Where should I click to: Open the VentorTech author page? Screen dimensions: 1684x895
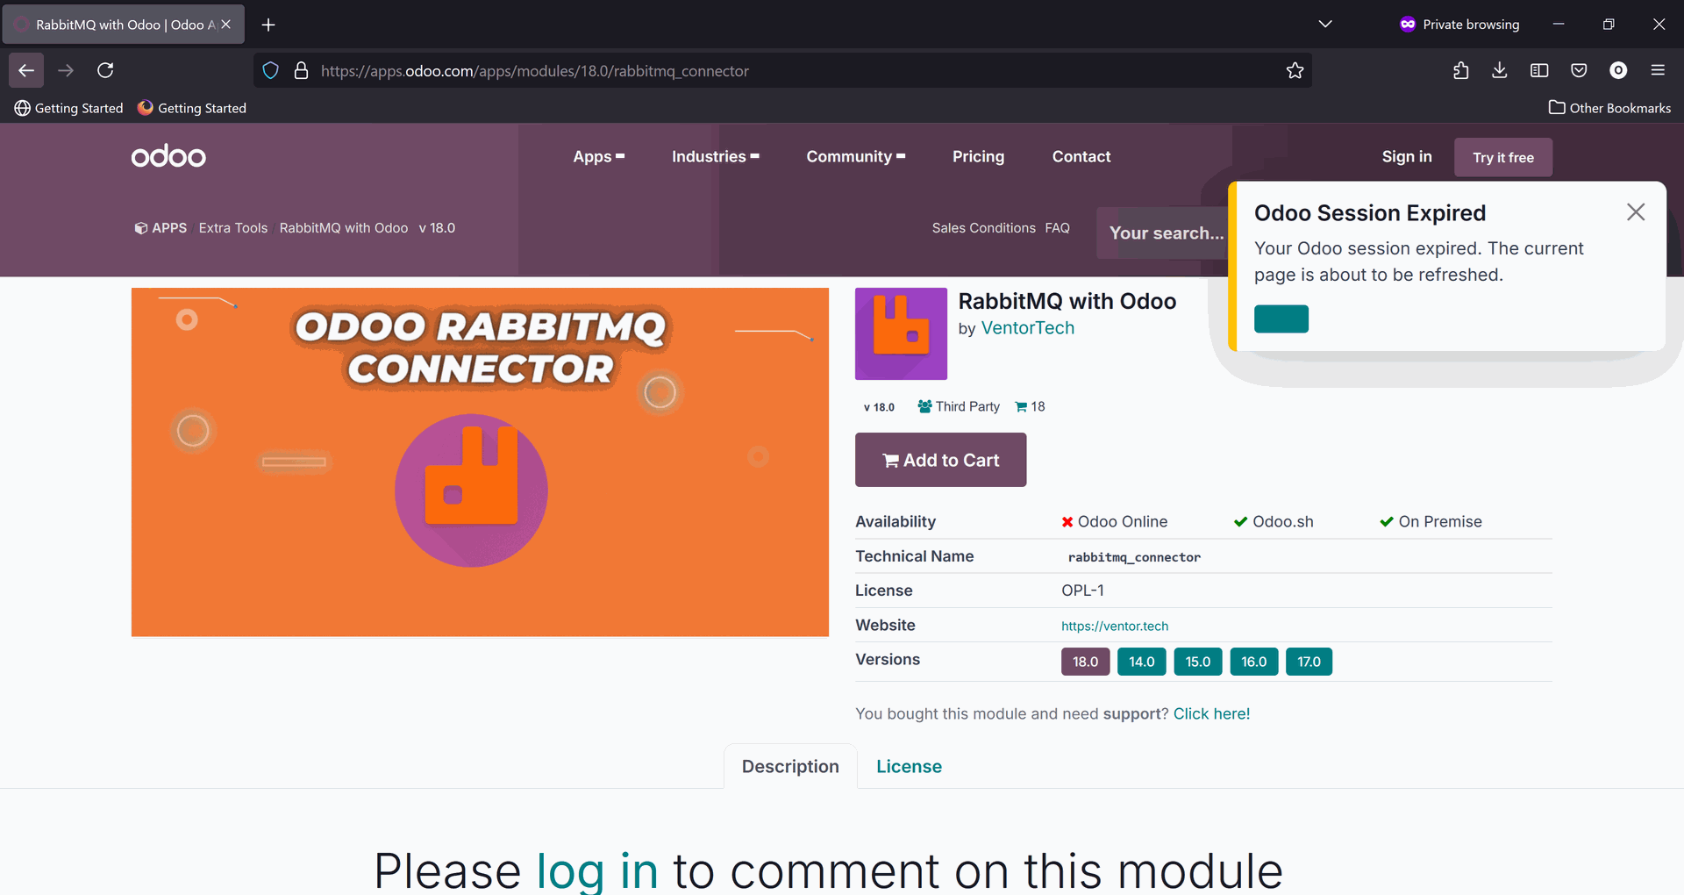point(1027,328)
